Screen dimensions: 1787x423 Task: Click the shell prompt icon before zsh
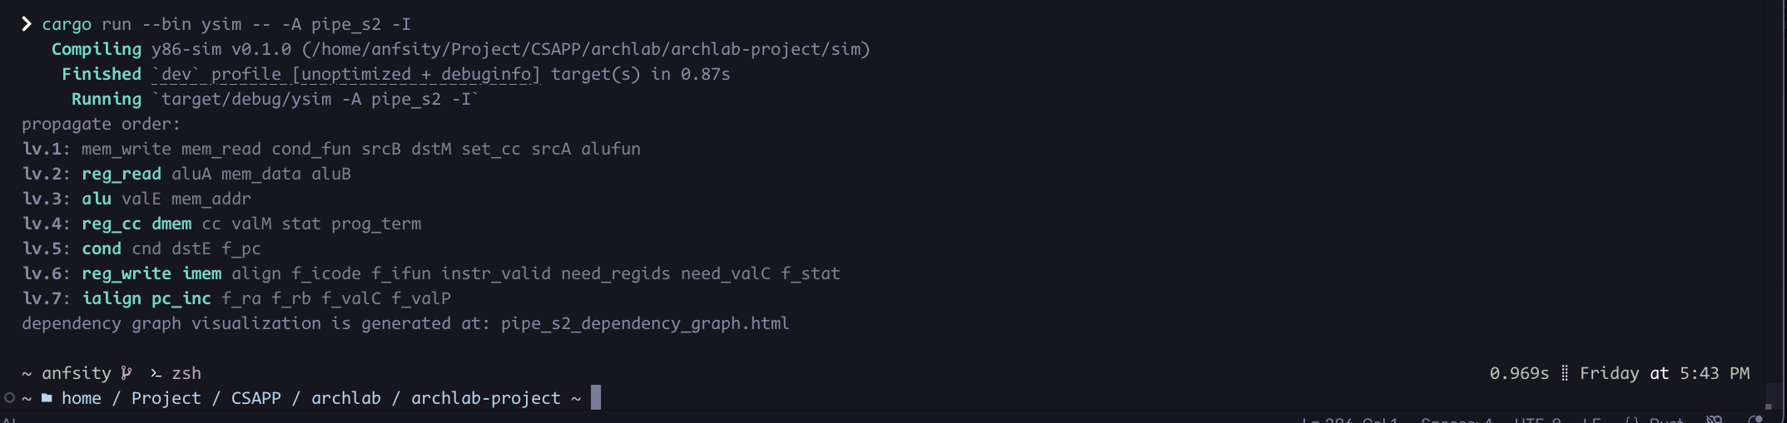[x=156, y=373]
